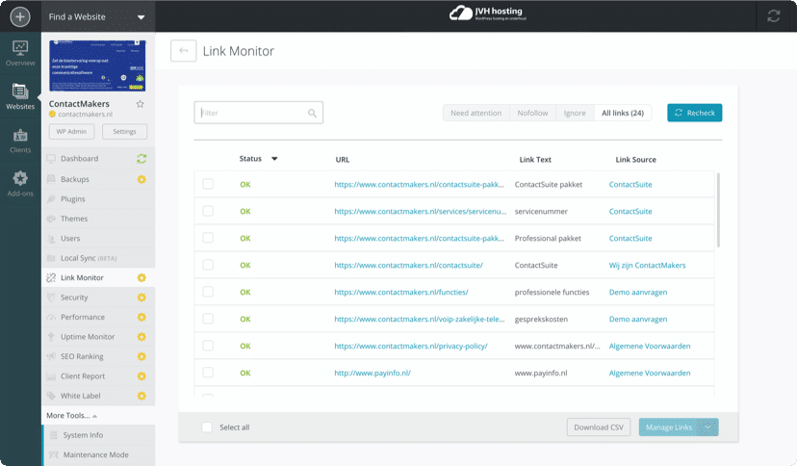Click the Dashboard refresh sync icon
Screen dimensions: 797x466
coord(141,159)
